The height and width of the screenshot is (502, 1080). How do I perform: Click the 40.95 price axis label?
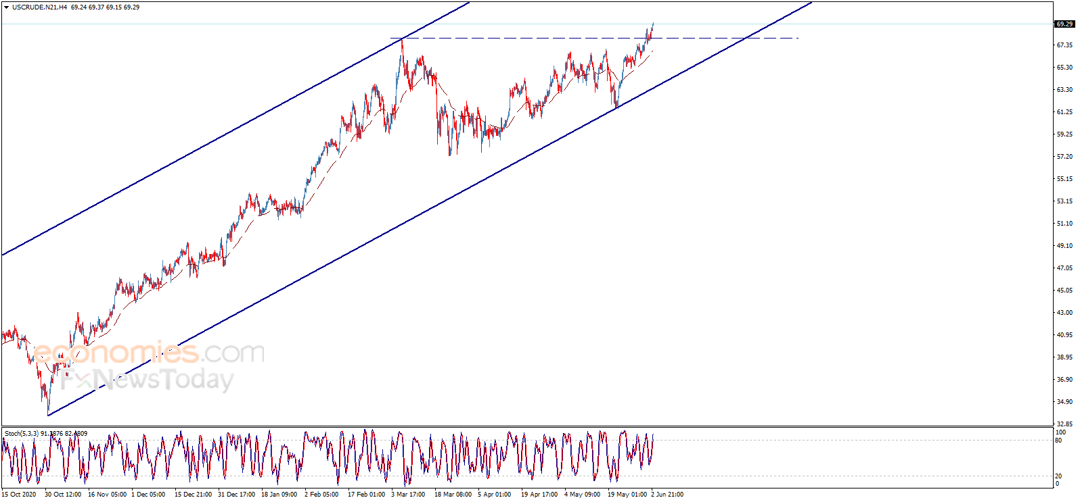click(1064, 335)
